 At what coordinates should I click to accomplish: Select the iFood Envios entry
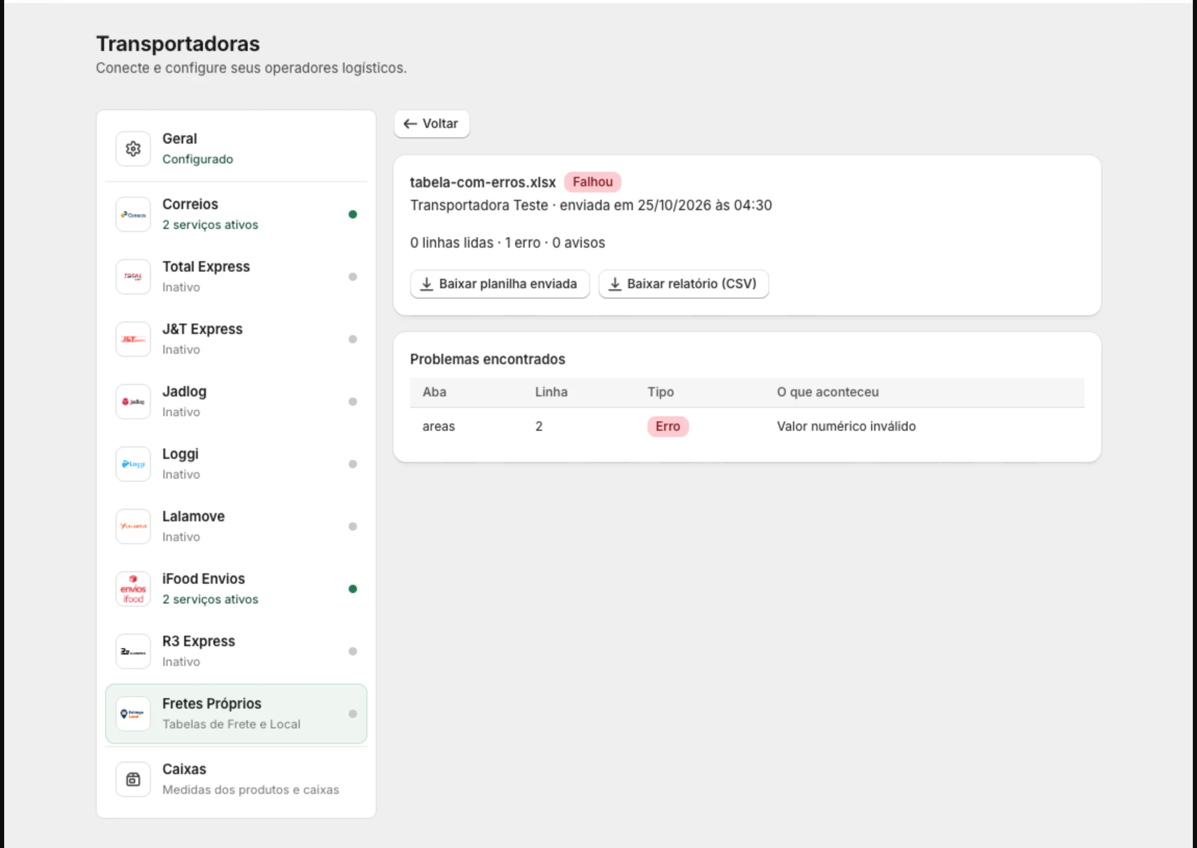[x=236, y=589]
